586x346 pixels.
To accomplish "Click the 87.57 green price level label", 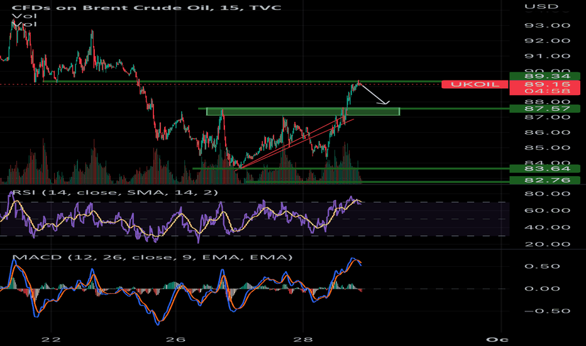I will 545,108.
